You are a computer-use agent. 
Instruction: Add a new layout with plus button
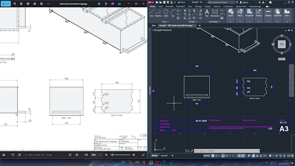pyautogui.click(x=172, y=156)
